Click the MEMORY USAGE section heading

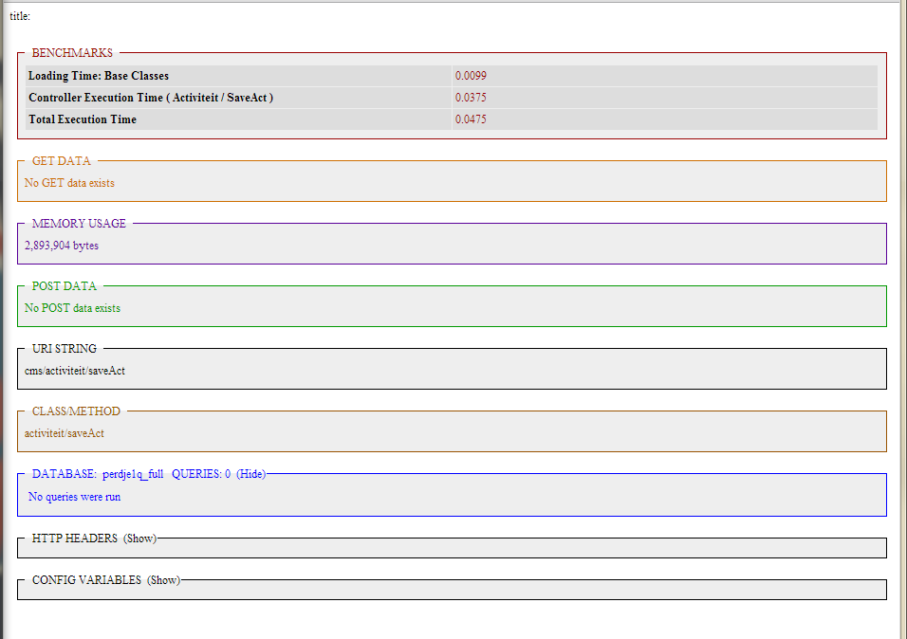79,223
